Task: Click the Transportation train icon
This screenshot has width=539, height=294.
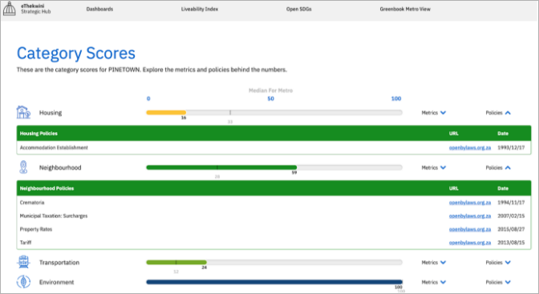Action: tap(23, 262)
